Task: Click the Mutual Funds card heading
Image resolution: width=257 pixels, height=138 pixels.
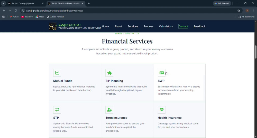Action: [63, 81]
